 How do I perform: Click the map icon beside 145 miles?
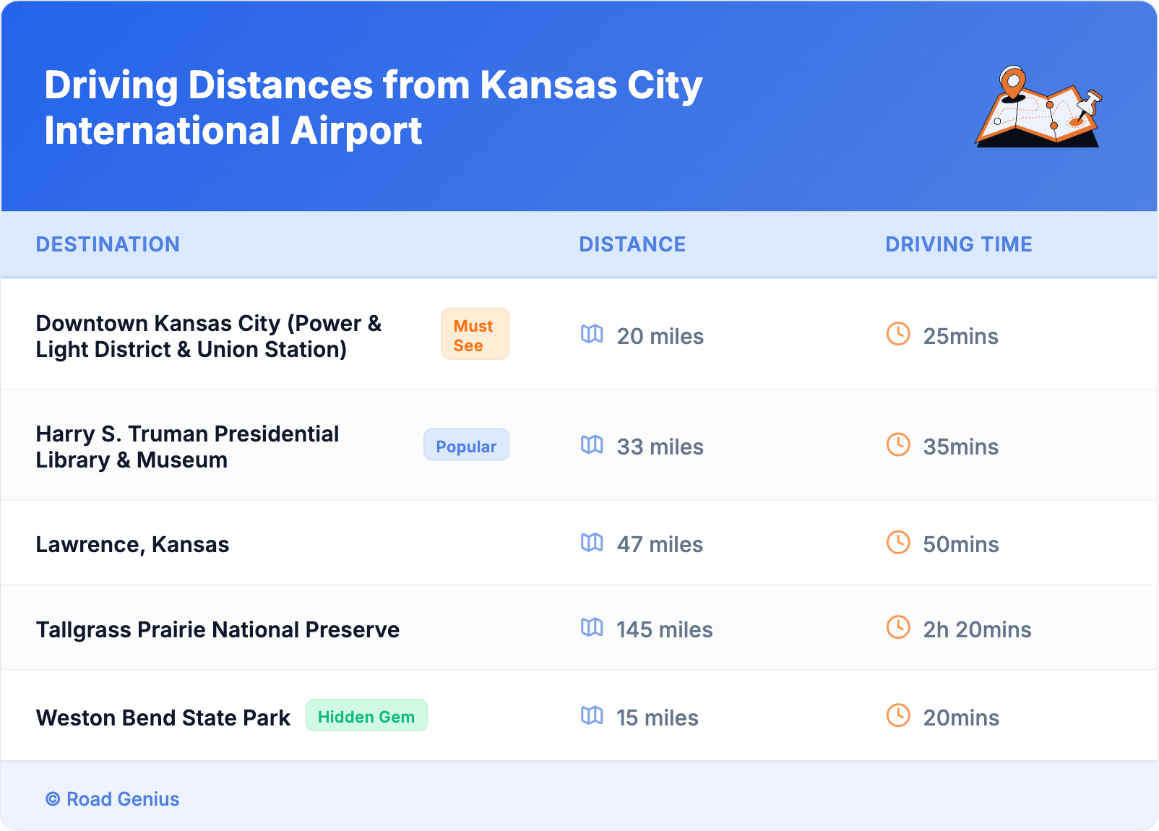pyautogui.click(x=592, y=627)
